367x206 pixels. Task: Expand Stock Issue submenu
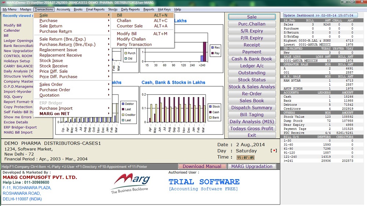tap(72, 60)
